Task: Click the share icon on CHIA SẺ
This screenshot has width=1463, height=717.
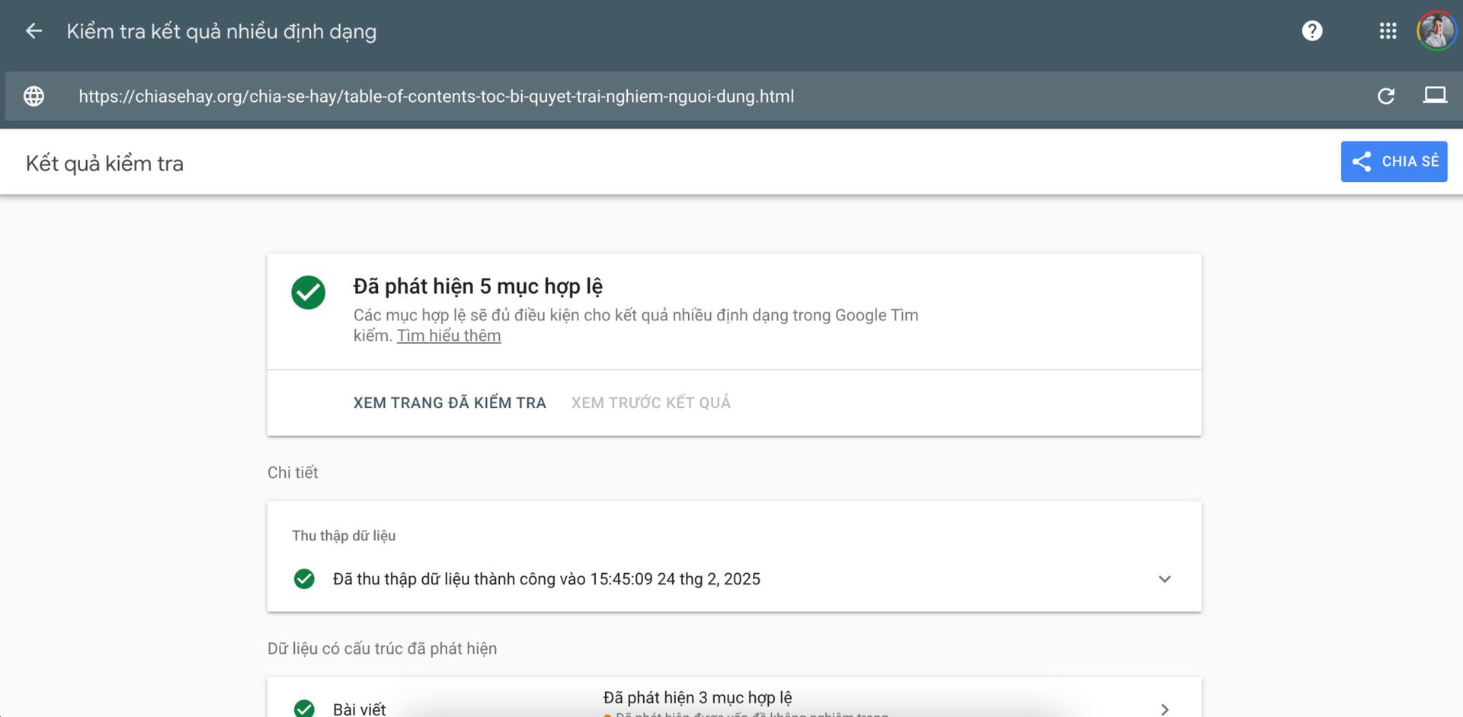Action: point(1362,161)
